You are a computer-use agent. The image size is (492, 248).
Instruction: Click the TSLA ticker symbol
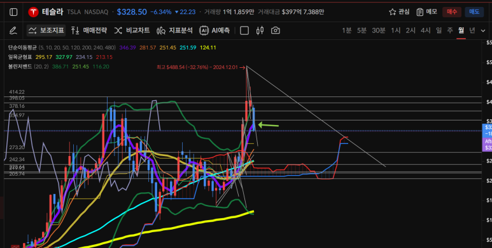[x=74, y=12]
